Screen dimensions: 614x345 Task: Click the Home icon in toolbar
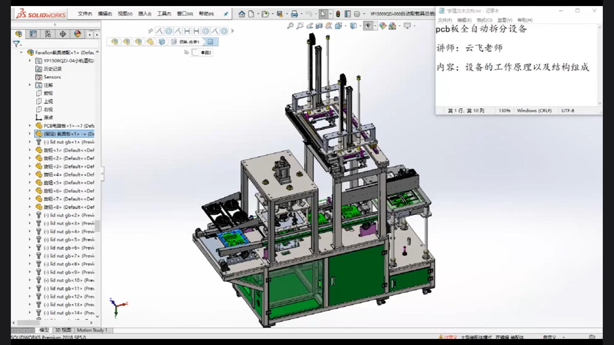242,14
